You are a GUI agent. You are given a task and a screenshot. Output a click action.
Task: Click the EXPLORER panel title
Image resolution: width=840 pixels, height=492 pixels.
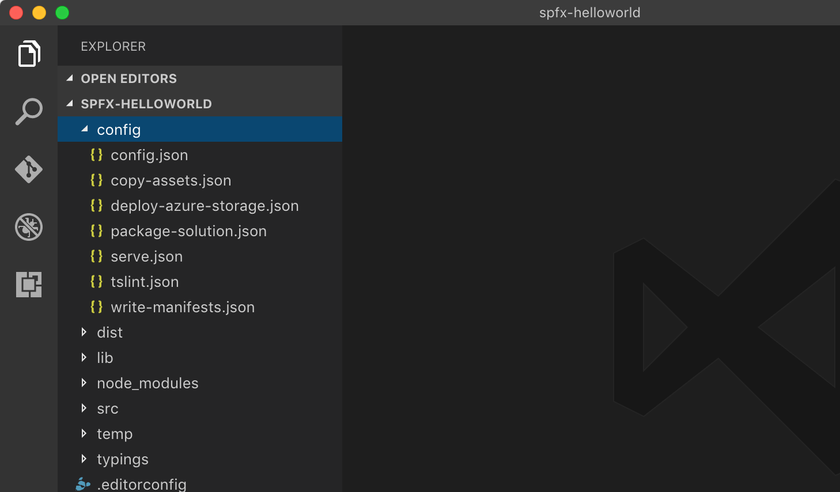pos(113,46)
